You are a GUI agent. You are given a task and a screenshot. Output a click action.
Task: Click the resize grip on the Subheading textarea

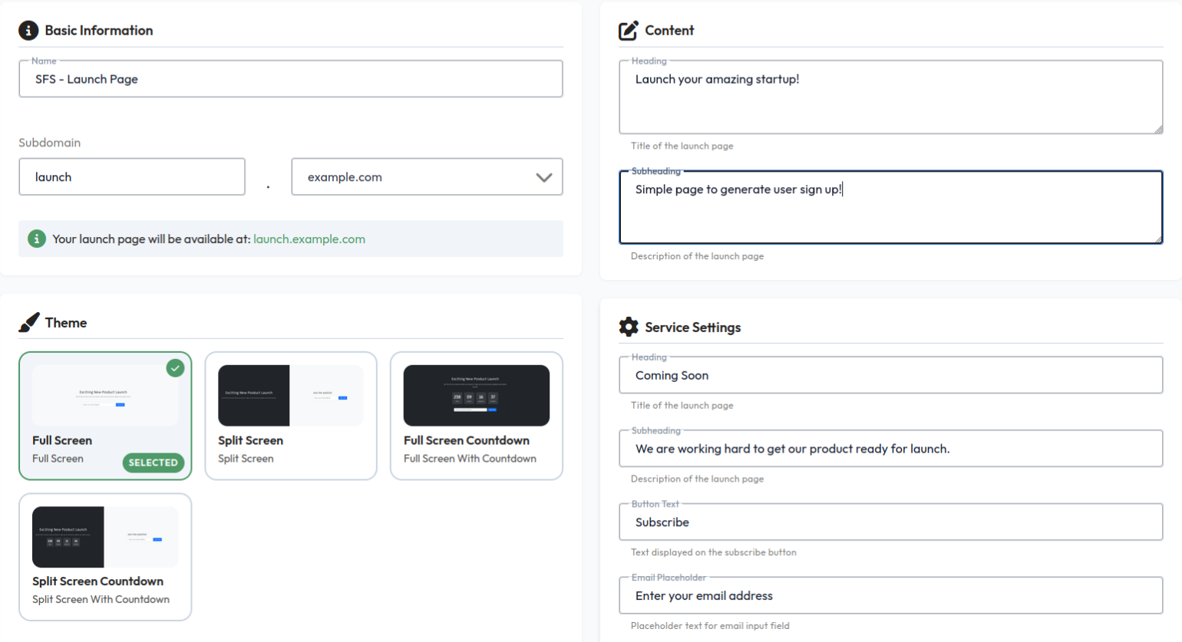tap(1156, 239)
